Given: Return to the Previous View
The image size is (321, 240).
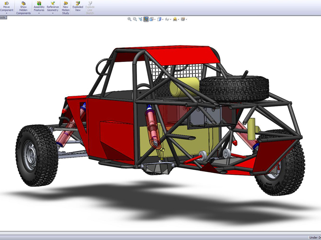Looking at the screenshot, I should [x=140, y=20].
